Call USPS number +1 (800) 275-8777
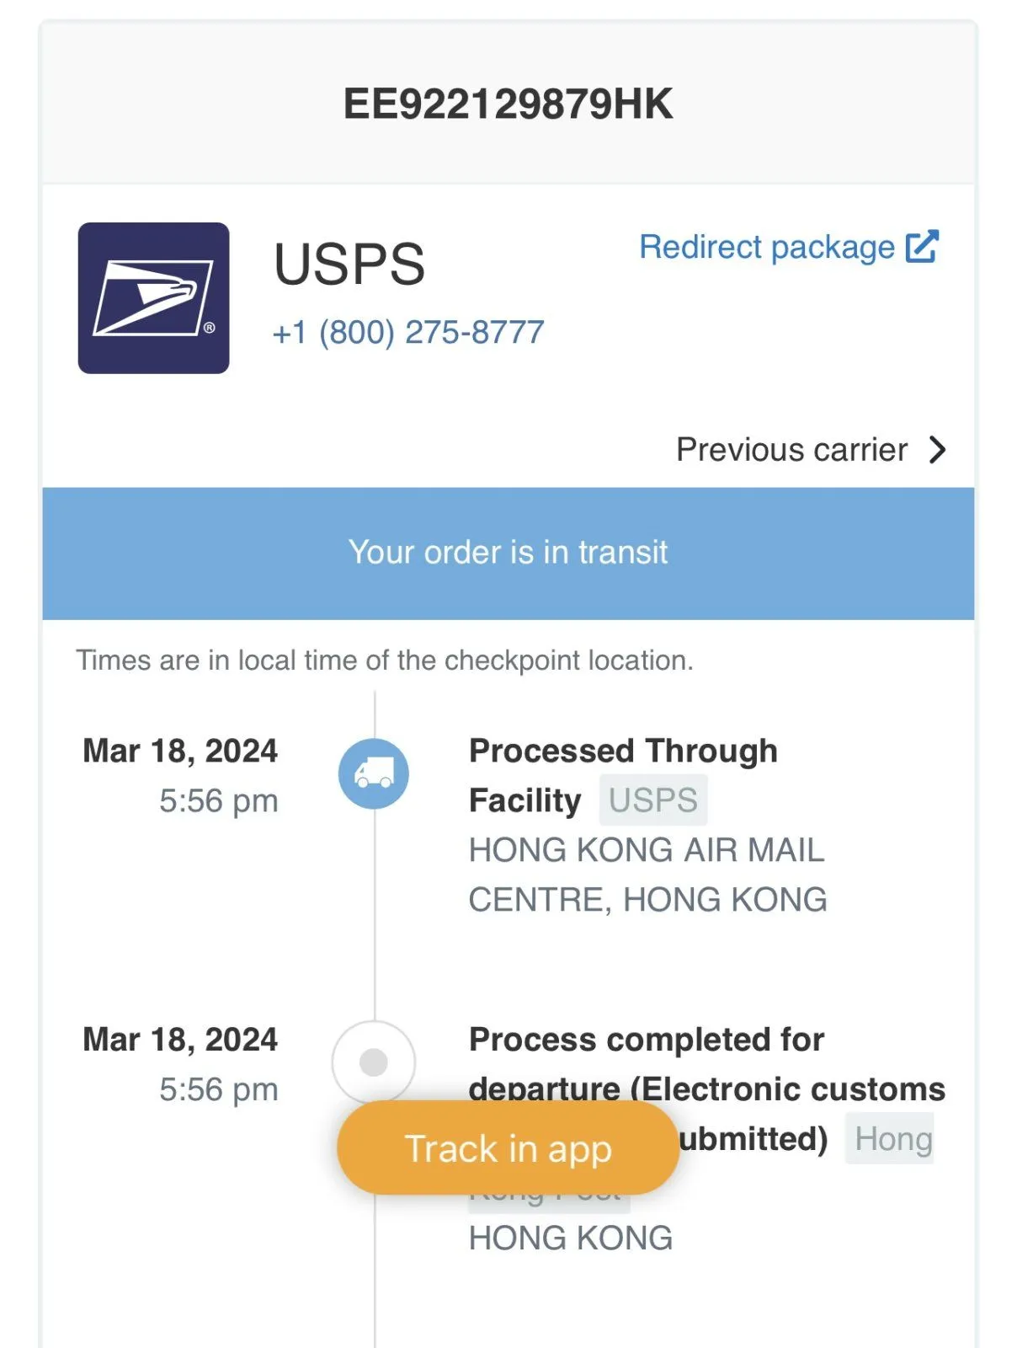Image resolution: width=1017 pixels, height=1348 pixels. pos(408,332)
